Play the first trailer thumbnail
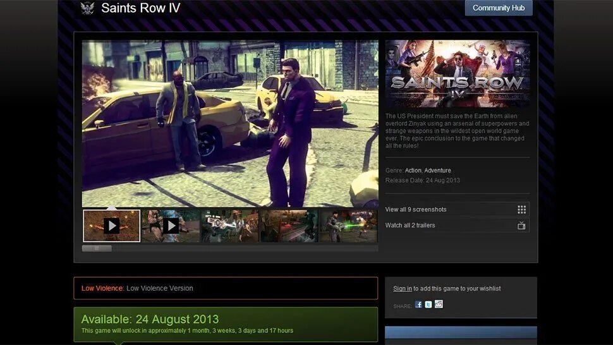Screen dimensions: 613x345 (111, 226)
